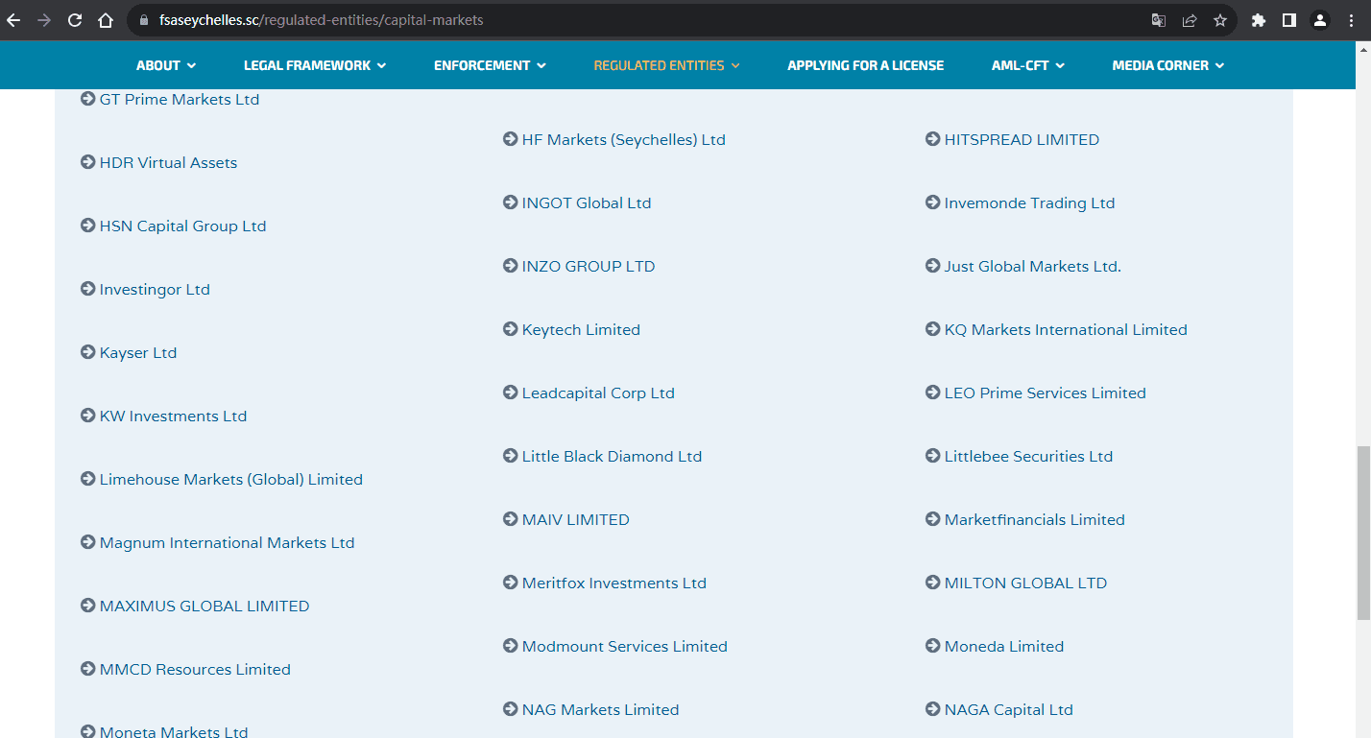Expand the MEDIA CORNER dropdown

[1168, 65]
